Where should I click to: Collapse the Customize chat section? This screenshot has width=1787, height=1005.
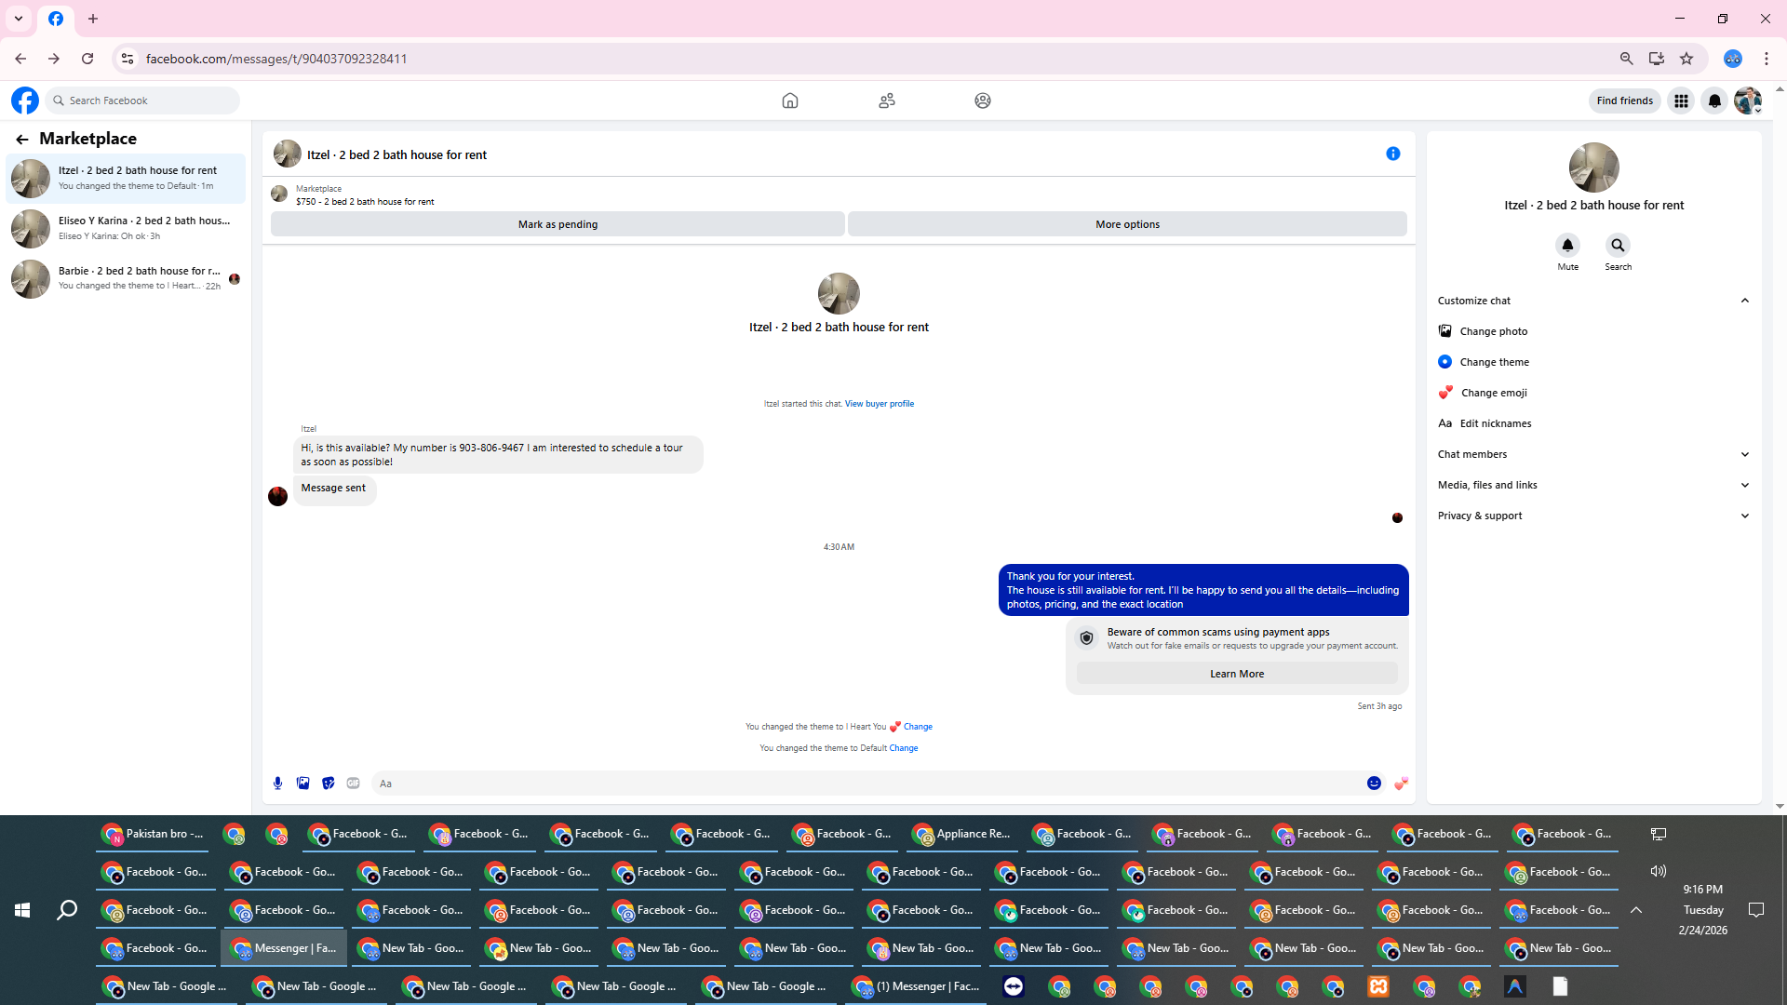click(1744, 301)
